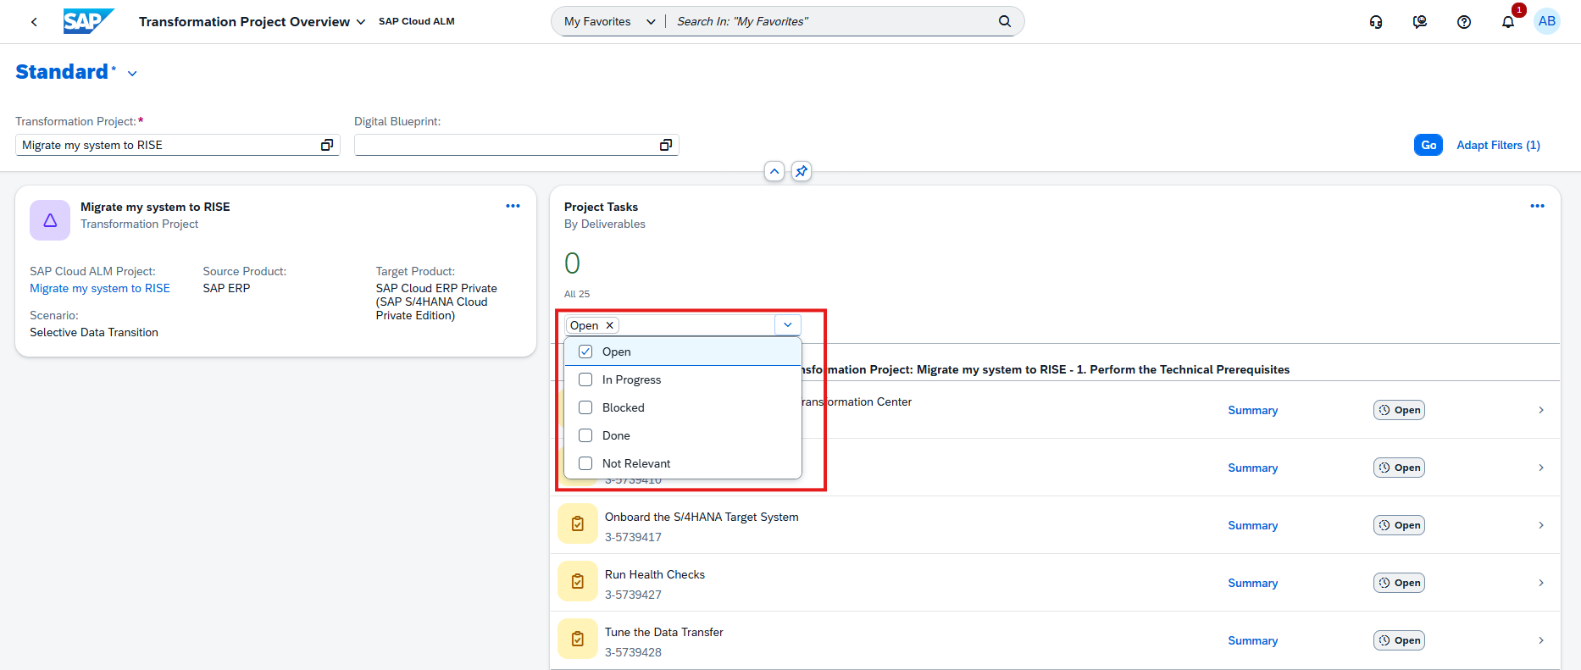Screen dimensions: 1581x670
Task: Expand the My Favorites search scope dropdown
Action: (650, 22)
